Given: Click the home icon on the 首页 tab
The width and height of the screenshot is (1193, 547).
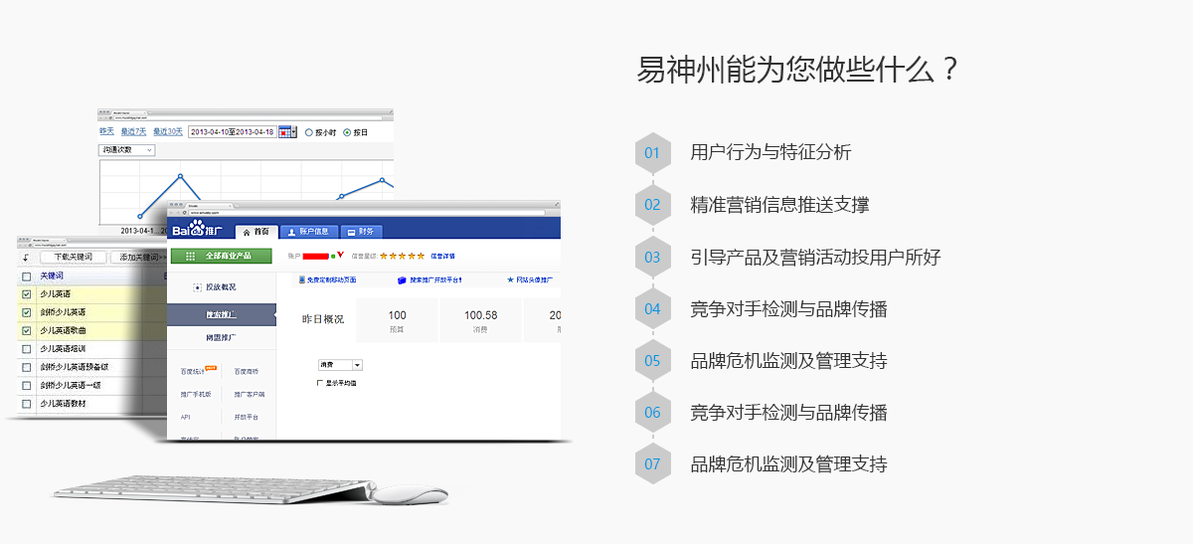Looking at the screenshot, I should click(x=247, y=231).
